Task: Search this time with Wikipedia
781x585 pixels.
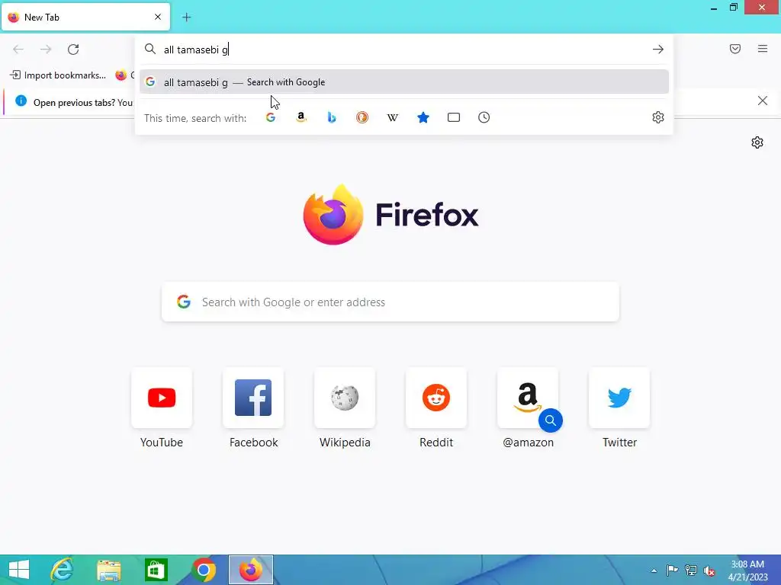Action: (x=393, y=117)
